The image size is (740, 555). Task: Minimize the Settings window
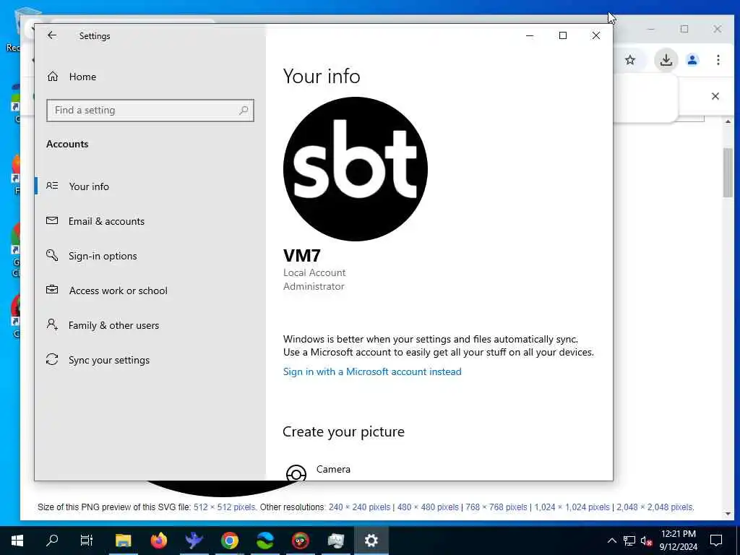coord(530,35)
